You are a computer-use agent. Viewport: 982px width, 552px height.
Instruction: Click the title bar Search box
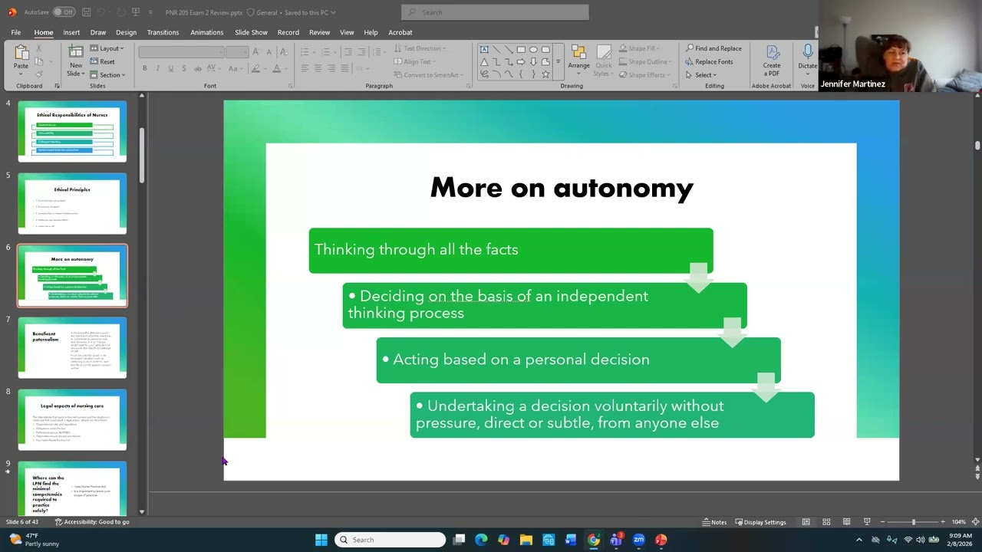point(495,12)
